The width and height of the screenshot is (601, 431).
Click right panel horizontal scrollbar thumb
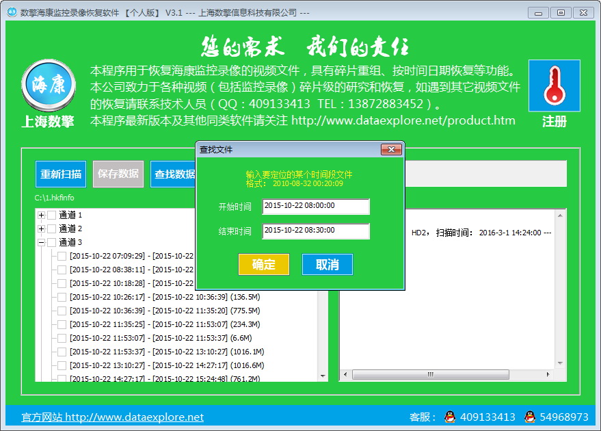[431, 374]
